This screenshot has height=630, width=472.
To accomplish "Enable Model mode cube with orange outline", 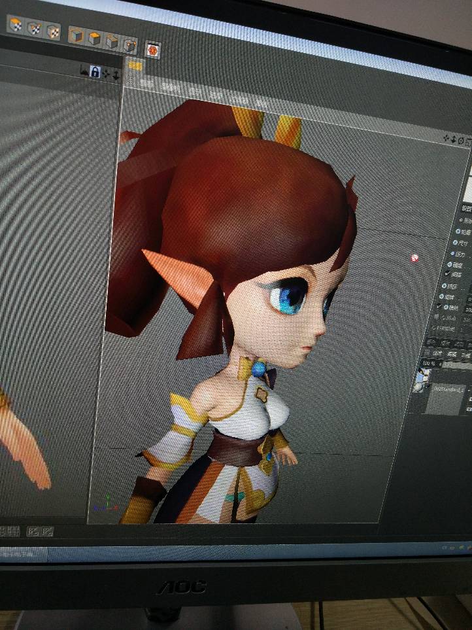I will point(76,36).
